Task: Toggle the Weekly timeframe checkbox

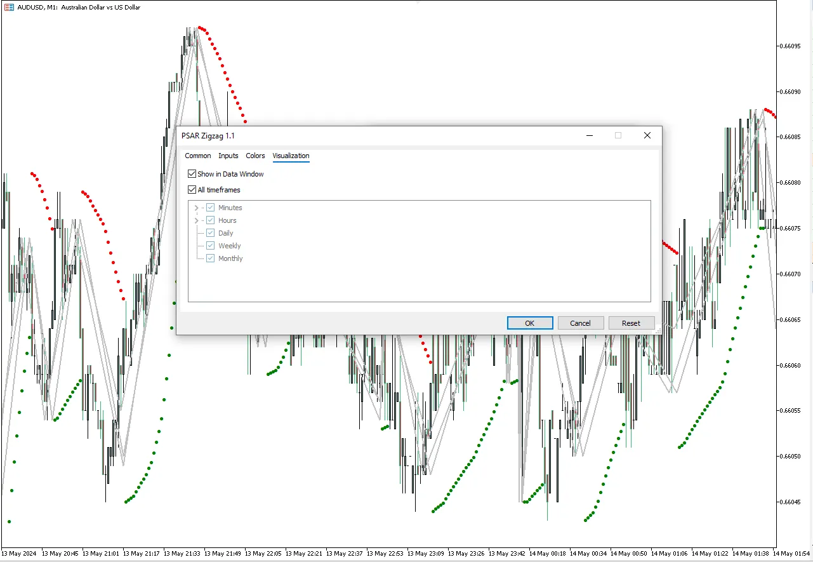Action: 211,246
